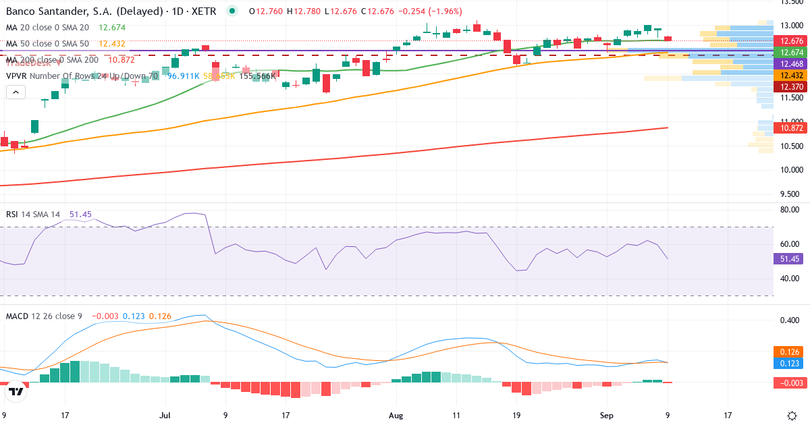Click the TradingView logo

click(16, 391)
